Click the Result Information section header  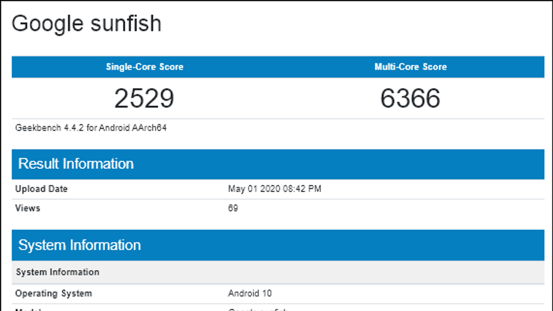(x=76, y=164)
